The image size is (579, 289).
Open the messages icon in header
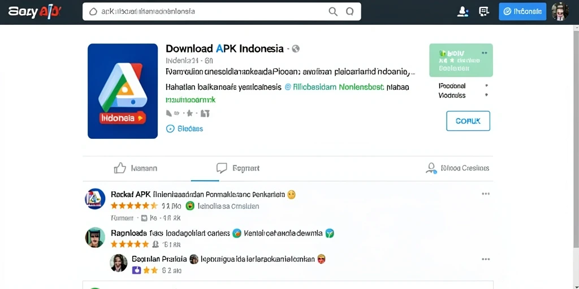484,12
